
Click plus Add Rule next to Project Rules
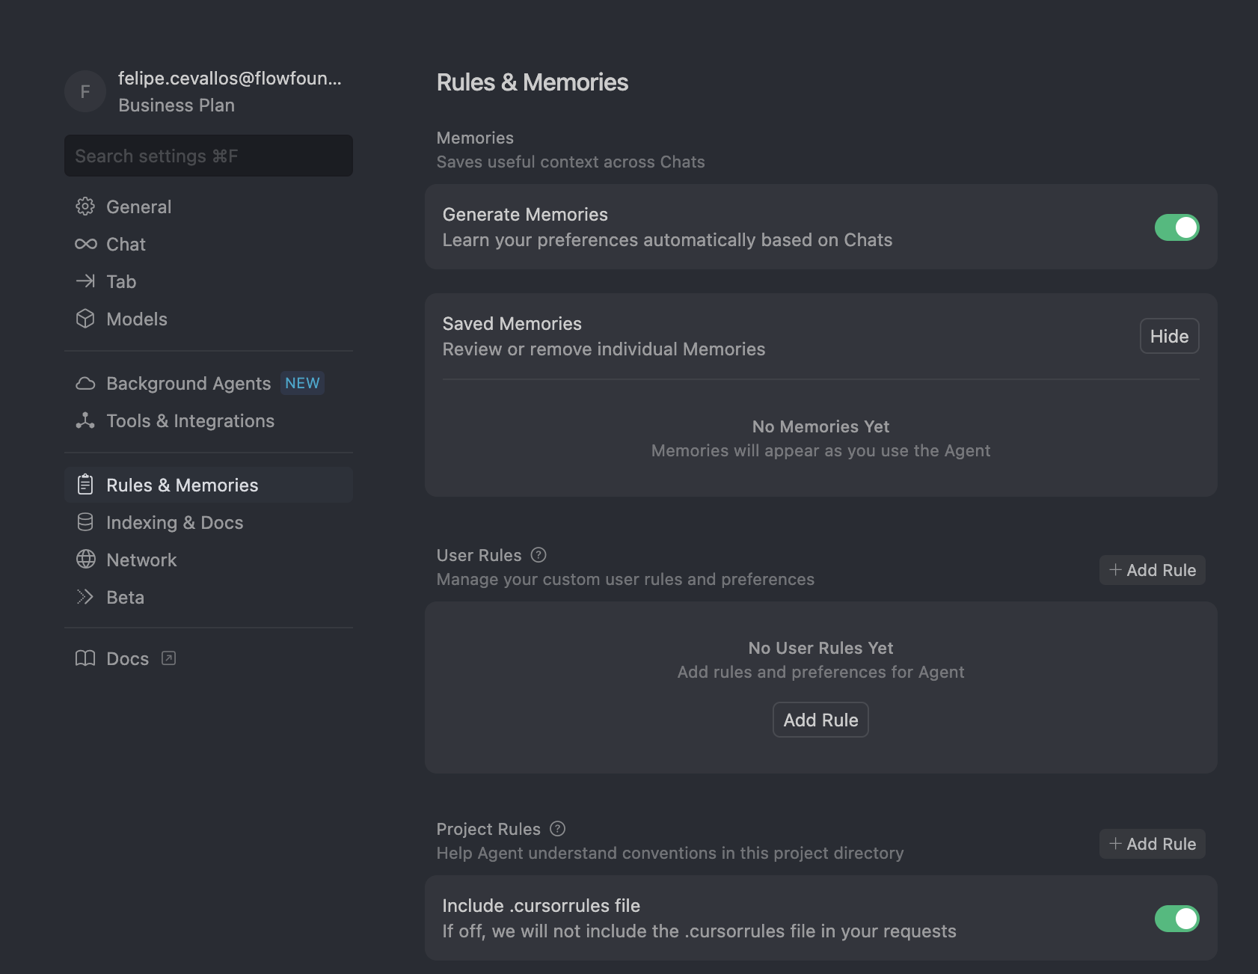click(1152, 844)
